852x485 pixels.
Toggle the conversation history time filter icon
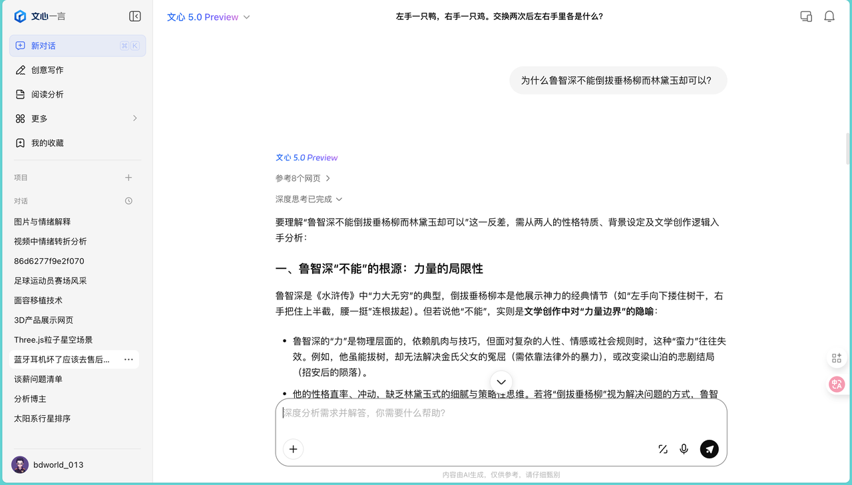click(128, 201)
